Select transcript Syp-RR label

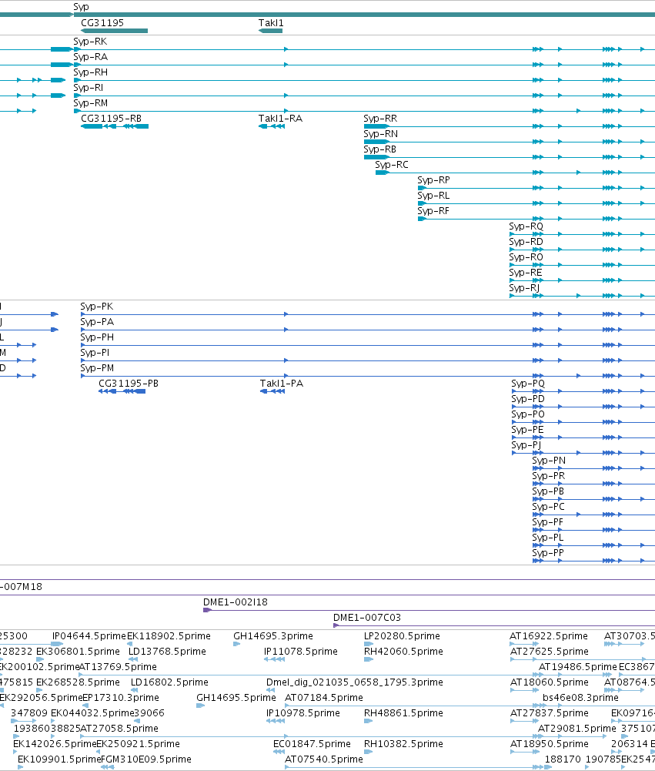click(x=380, y=118)
